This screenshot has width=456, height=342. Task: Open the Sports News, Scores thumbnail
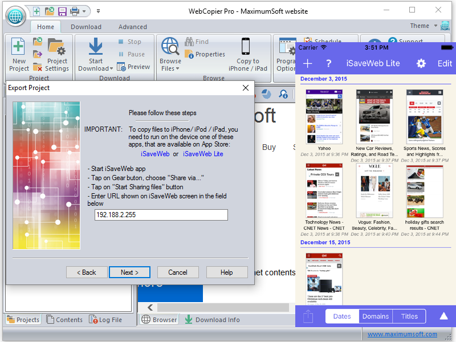[425, 117]
